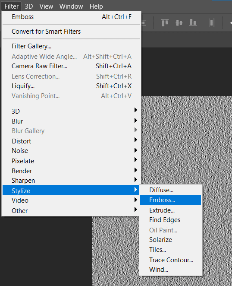Click the align bottom edges icon
232x286 pixels.
pos(193,23)
